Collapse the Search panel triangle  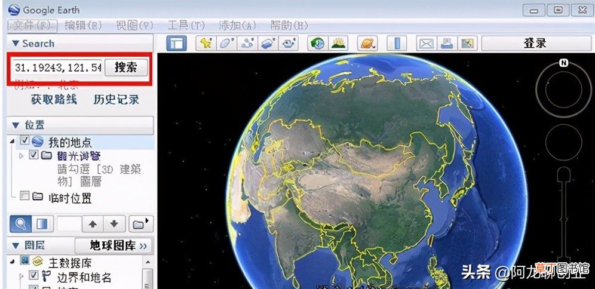pos(15,43)
